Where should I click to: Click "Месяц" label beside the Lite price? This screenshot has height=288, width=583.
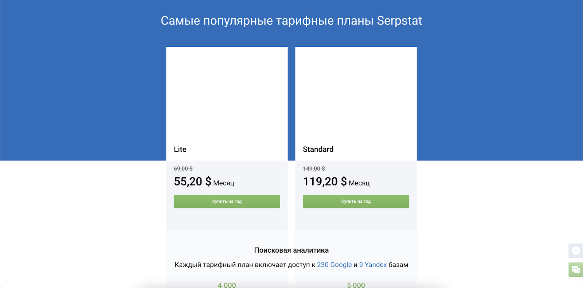(x=224, y=183)
